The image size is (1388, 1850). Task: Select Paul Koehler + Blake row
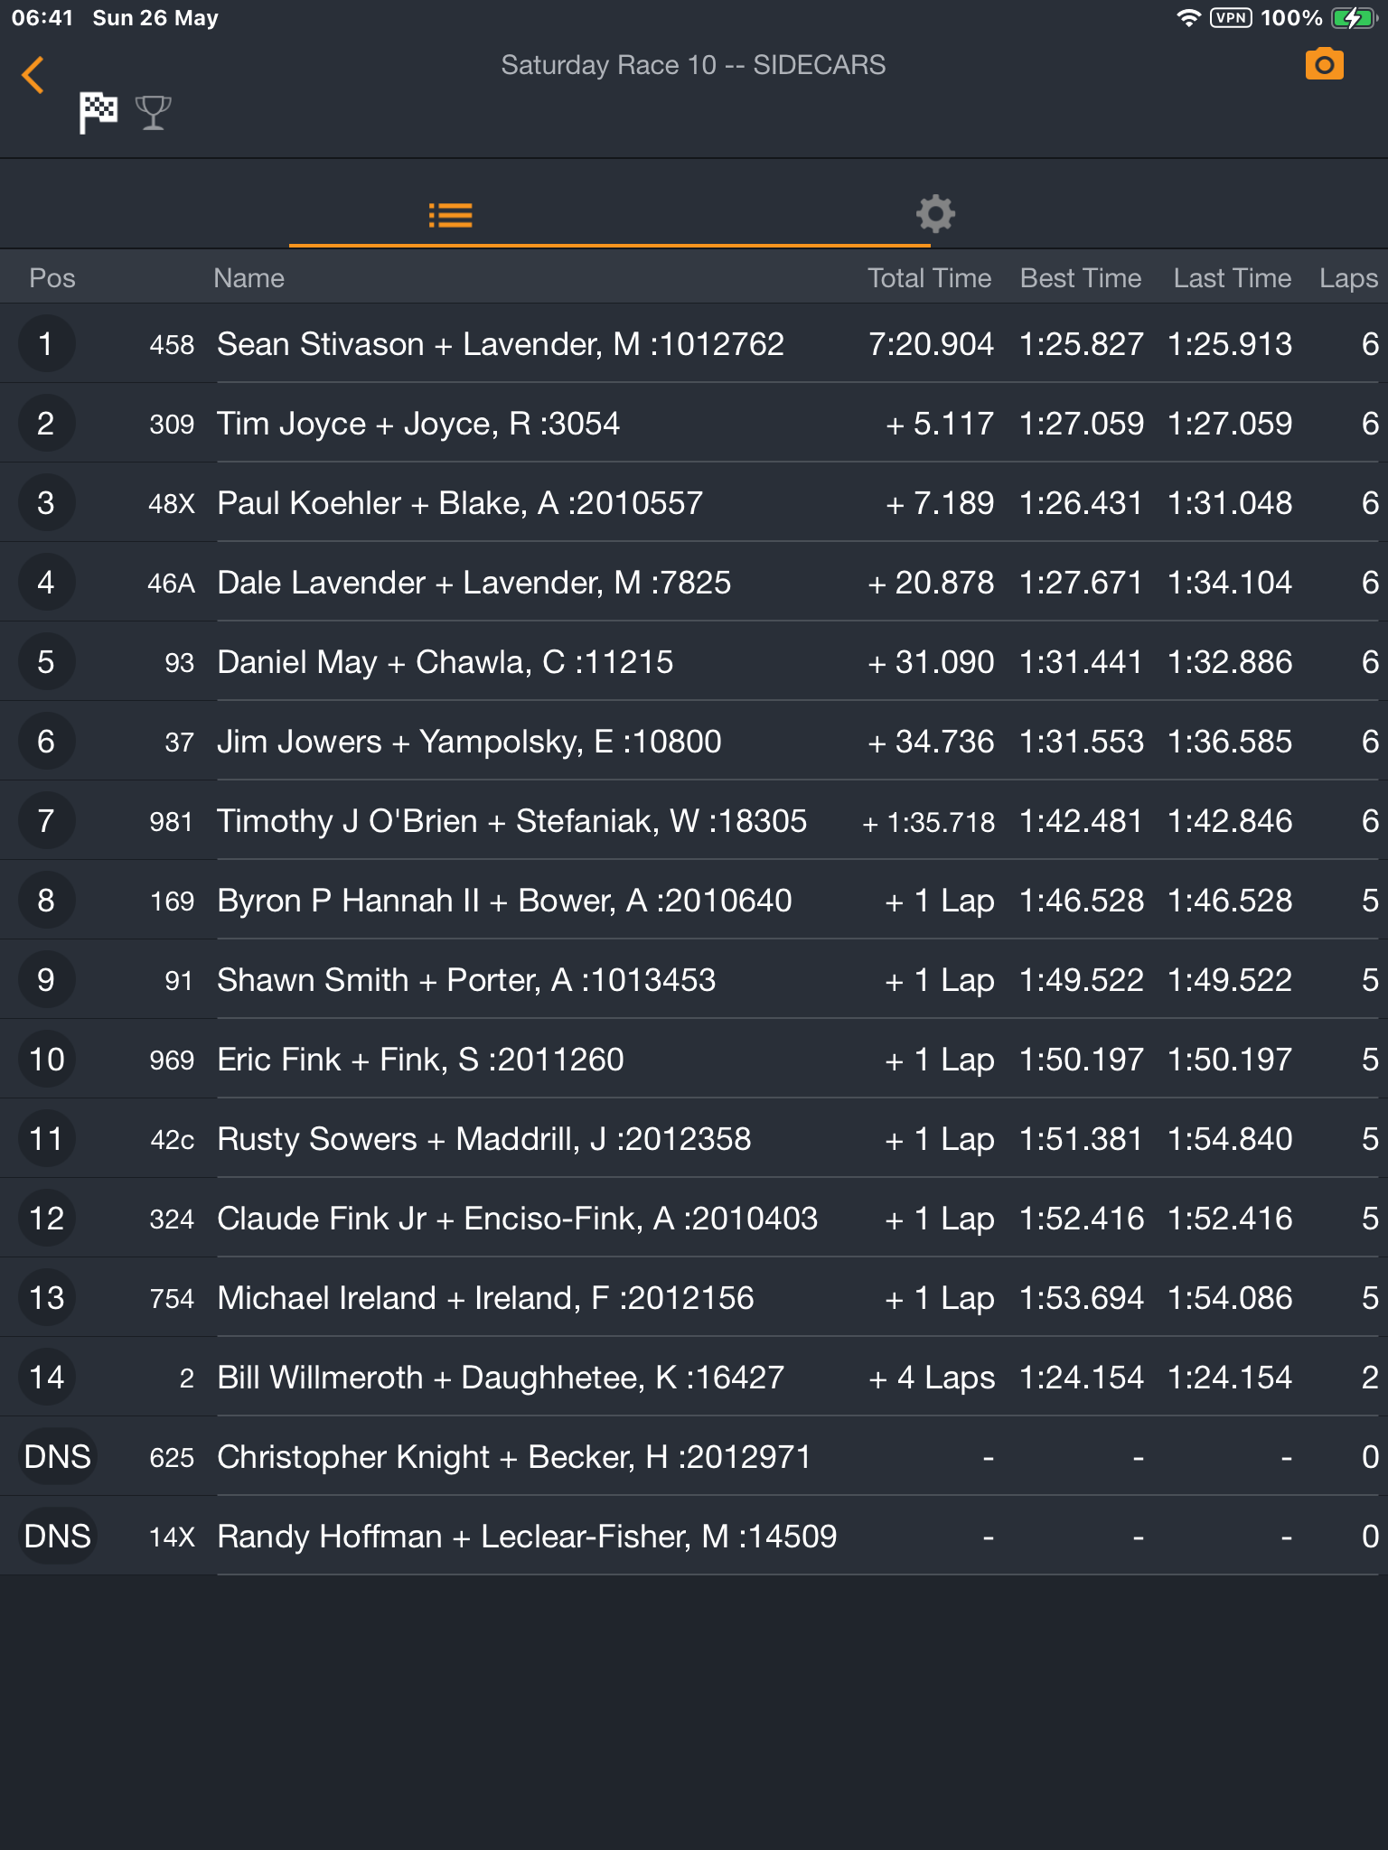pos(459,503)
